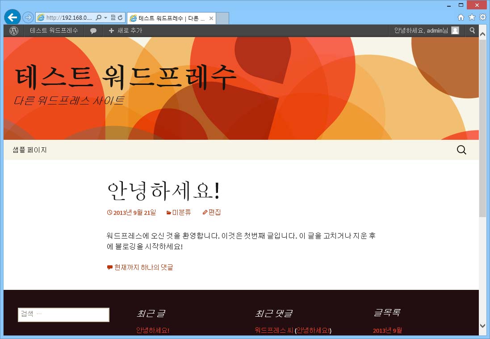490x339 pixels.
Task: Open the address bar autocomplete dropdown arrow
Action: [105, 17]
